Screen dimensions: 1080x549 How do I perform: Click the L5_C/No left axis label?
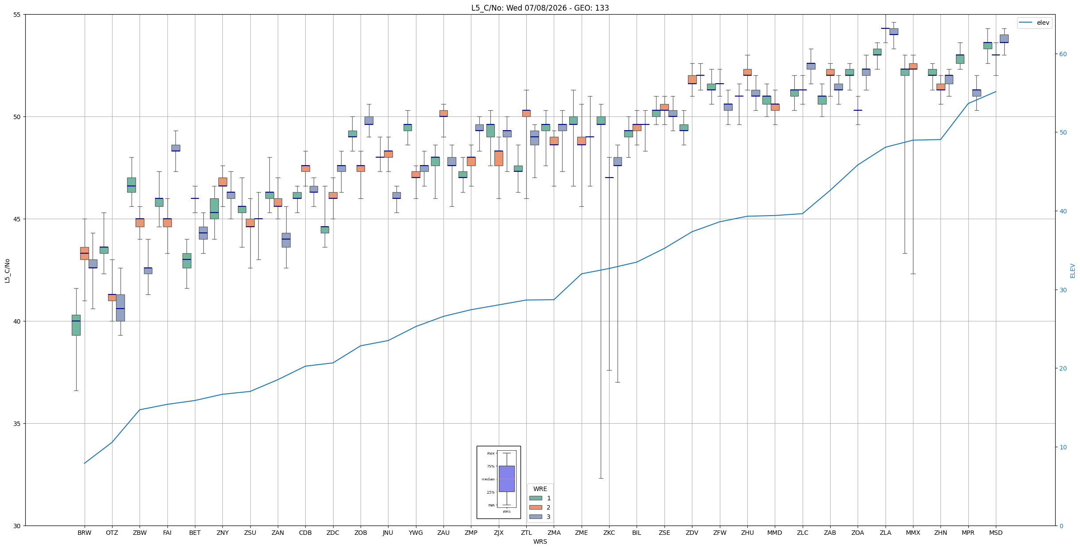[x=7, y=271]
